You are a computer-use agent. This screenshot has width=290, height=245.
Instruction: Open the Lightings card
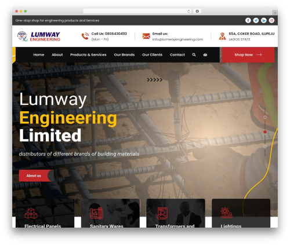pyautogui.click(x=241, y=213)
